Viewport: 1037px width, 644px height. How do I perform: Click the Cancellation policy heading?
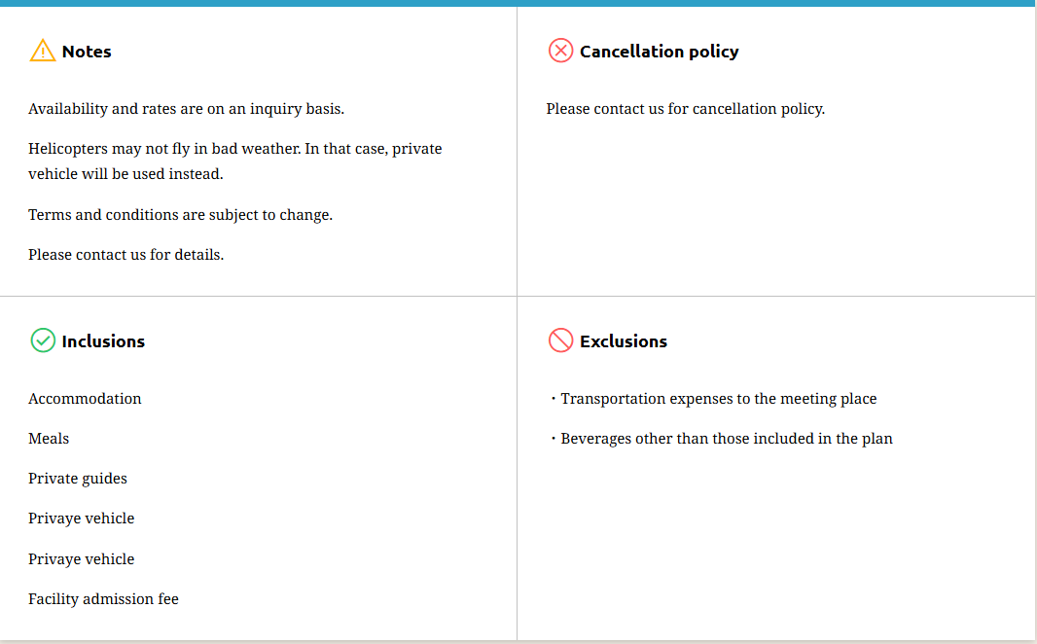(x=659, y=52)
